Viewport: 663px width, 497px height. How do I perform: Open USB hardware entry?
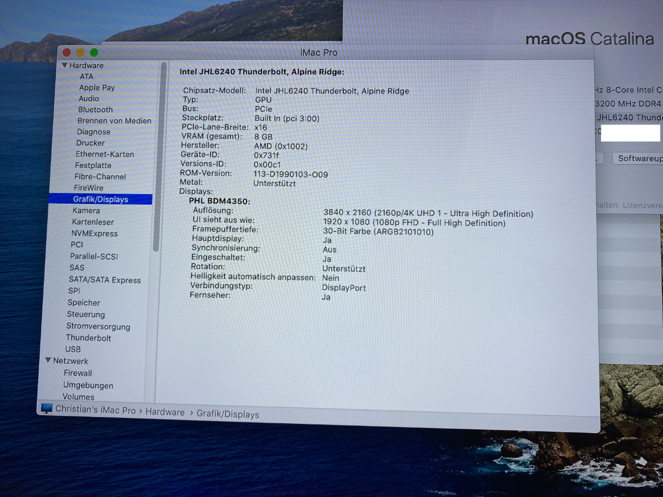point(73,349)
